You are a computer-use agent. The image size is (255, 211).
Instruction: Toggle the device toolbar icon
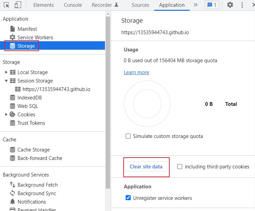(18, 5)
